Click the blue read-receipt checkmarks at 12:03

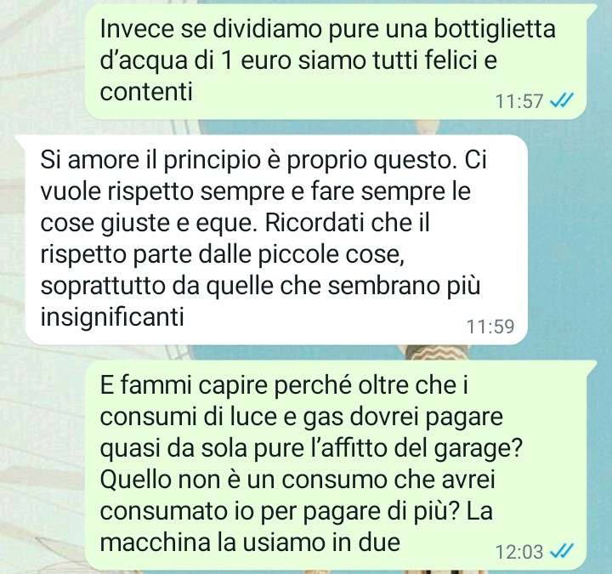click(x=561, y=551)
